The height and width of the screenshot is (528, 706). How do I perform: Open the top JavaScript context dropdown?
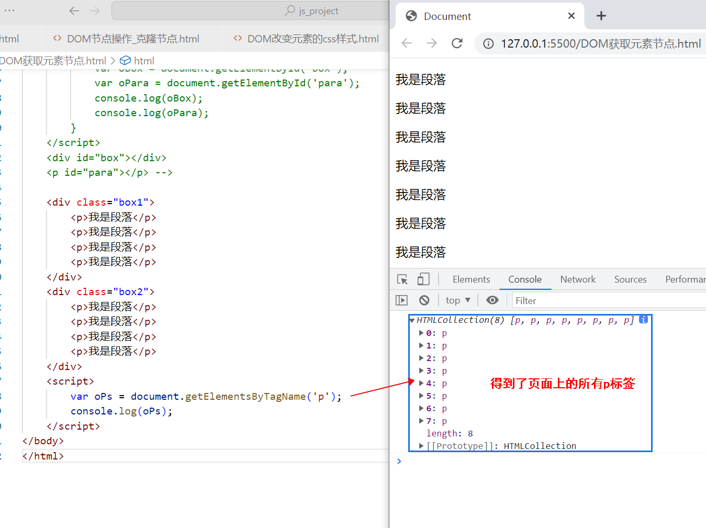458,300
